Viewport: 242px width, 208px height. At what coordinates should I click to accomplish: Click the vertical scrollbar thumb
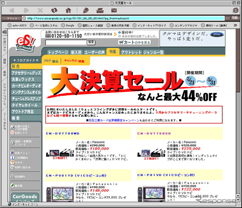click(239, 60)
